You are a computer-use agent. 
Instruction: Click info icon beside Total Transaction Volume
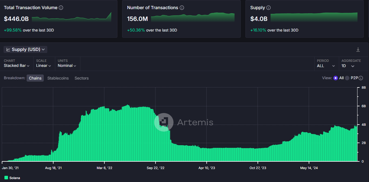pos(61,8)
